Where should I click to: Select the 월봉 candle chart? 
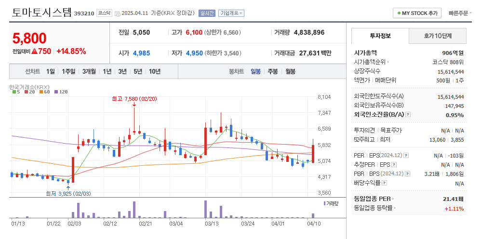[290, 71]
